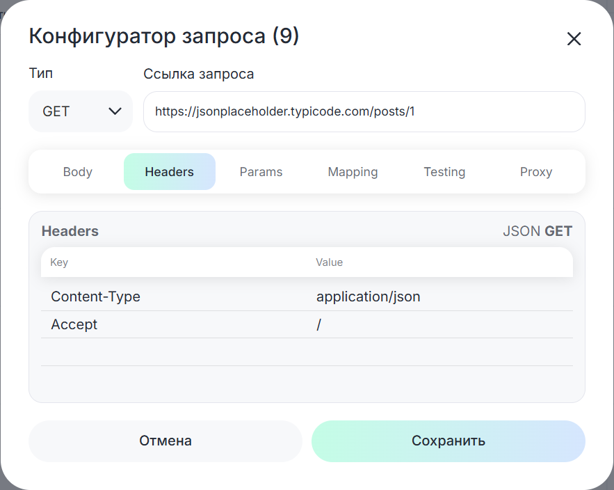Save the request with Сохранить

(448, 441)
